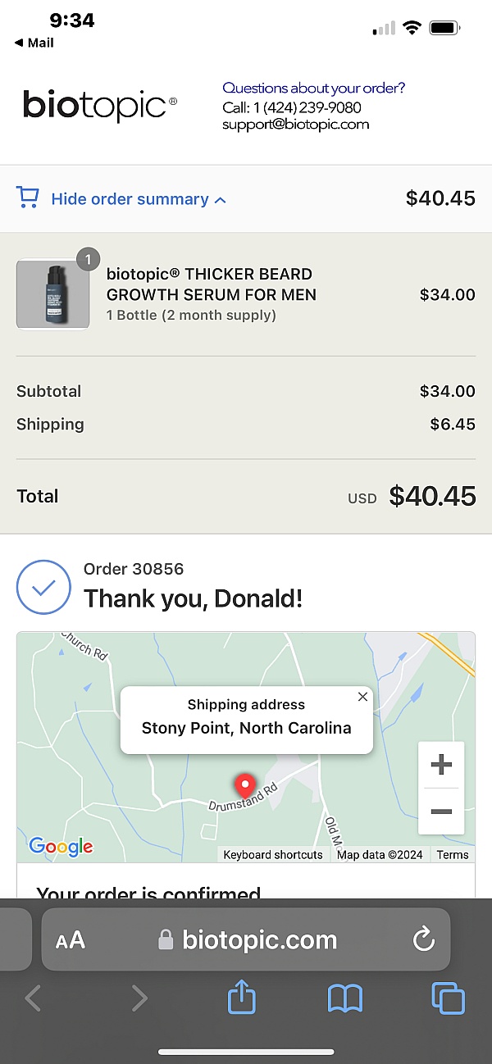Show all Safari tabs

tap(448, 998)
